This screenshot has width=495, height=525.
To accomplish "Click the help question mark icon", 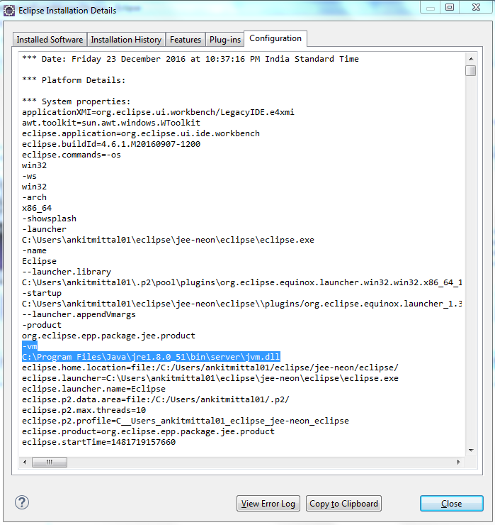I will [22, 502].
